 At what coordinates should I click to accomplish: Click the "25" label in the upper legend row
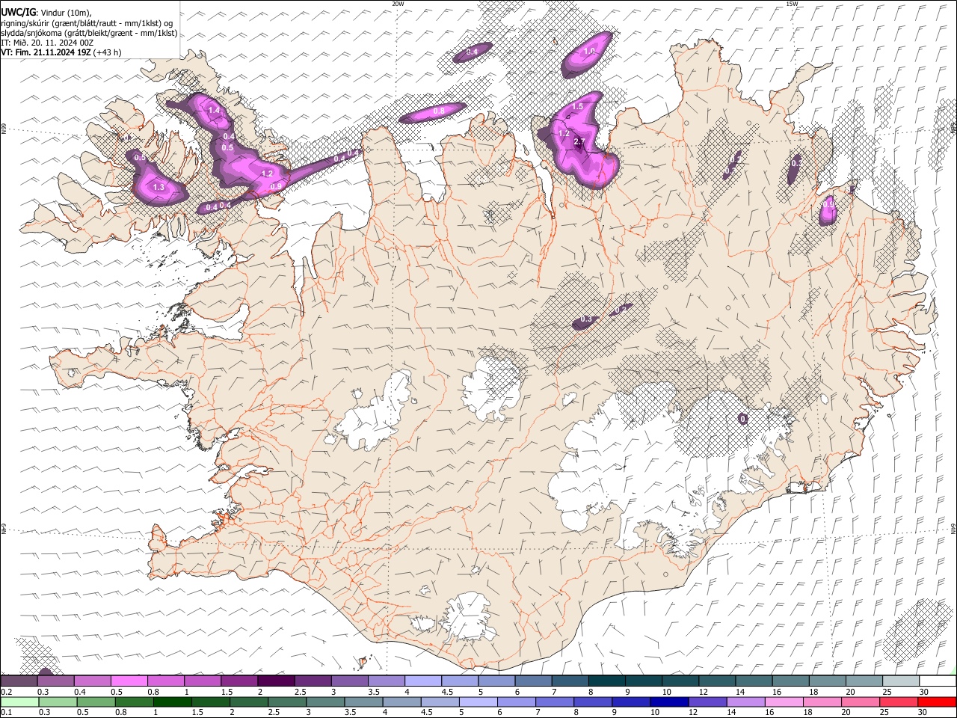887,692
